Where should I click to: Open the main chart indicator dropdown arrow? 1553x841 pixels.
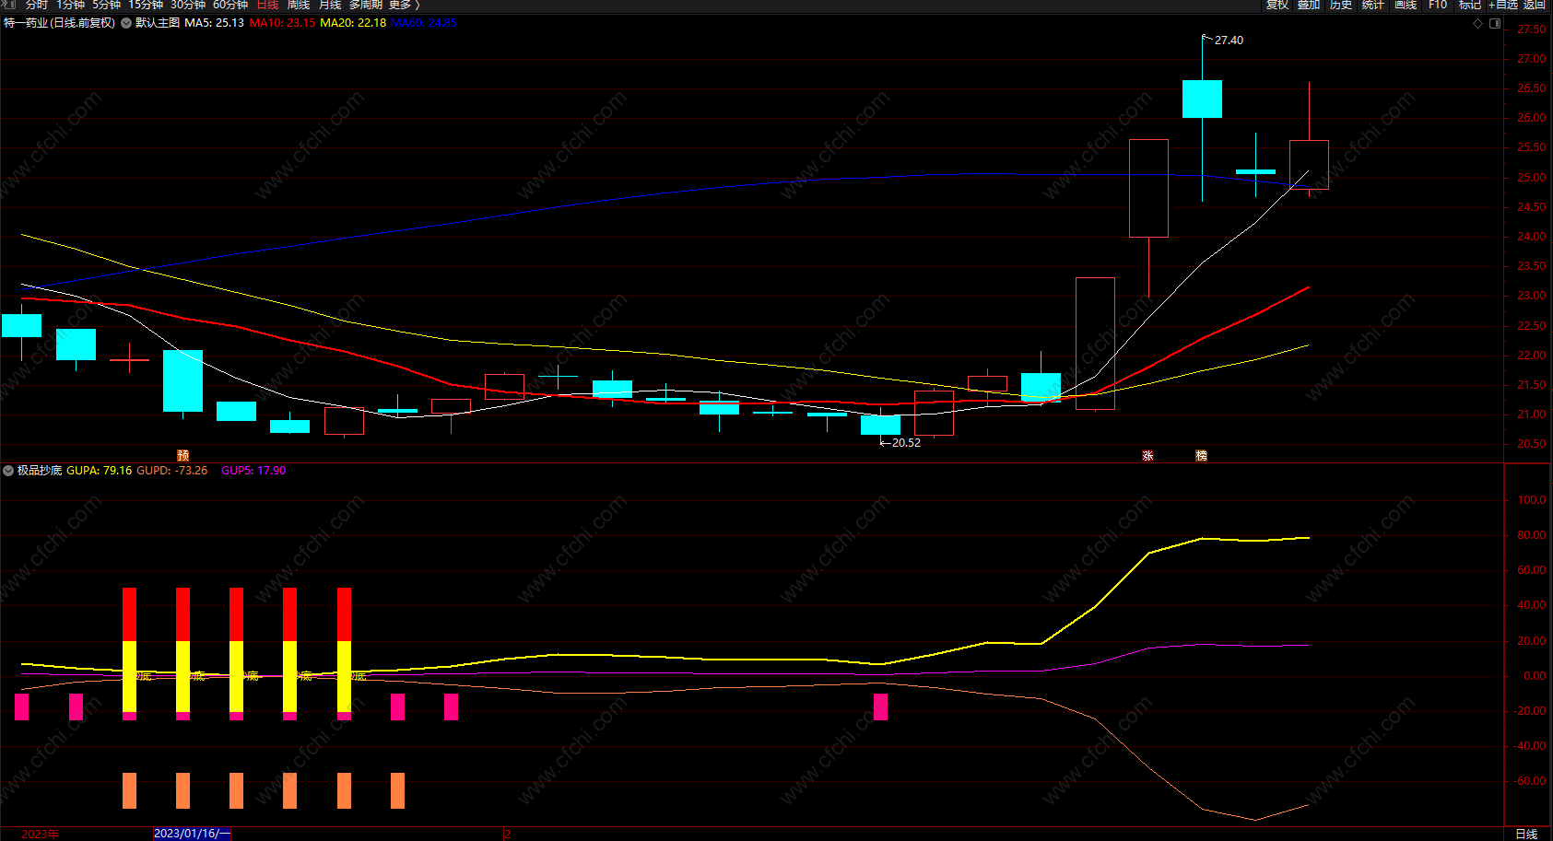(125, 23)
